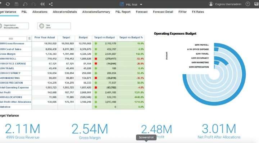Click the Budget column header
The image size is (259, 143).
83,38
